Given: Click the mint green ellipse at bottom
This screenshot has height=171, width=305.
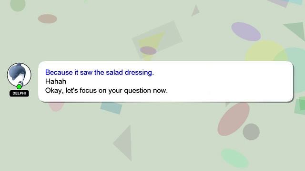Looking at the screenshot, I should [235, 158].
